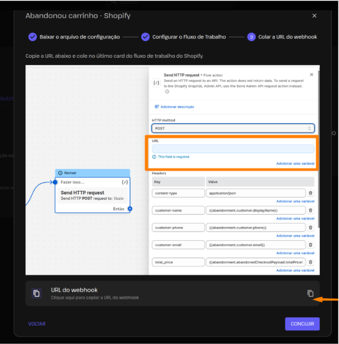Click the CONCLUIR button

click(x=302, y=324)
